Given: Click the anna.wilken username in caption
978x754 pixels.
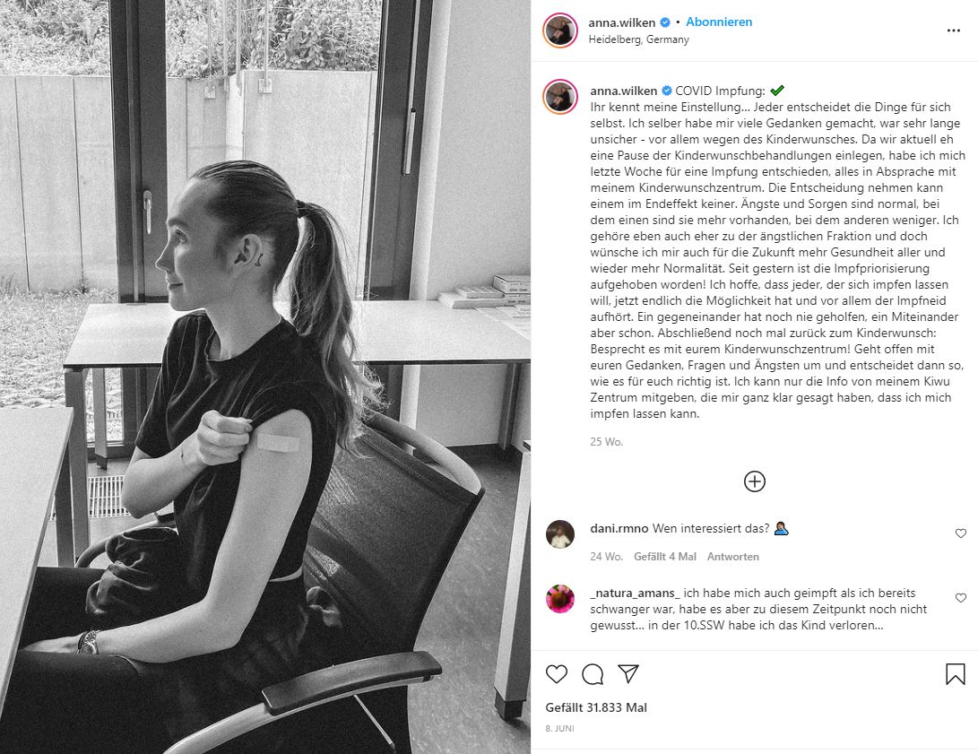Looking at the screenshot, I should (x=624, y=91).
